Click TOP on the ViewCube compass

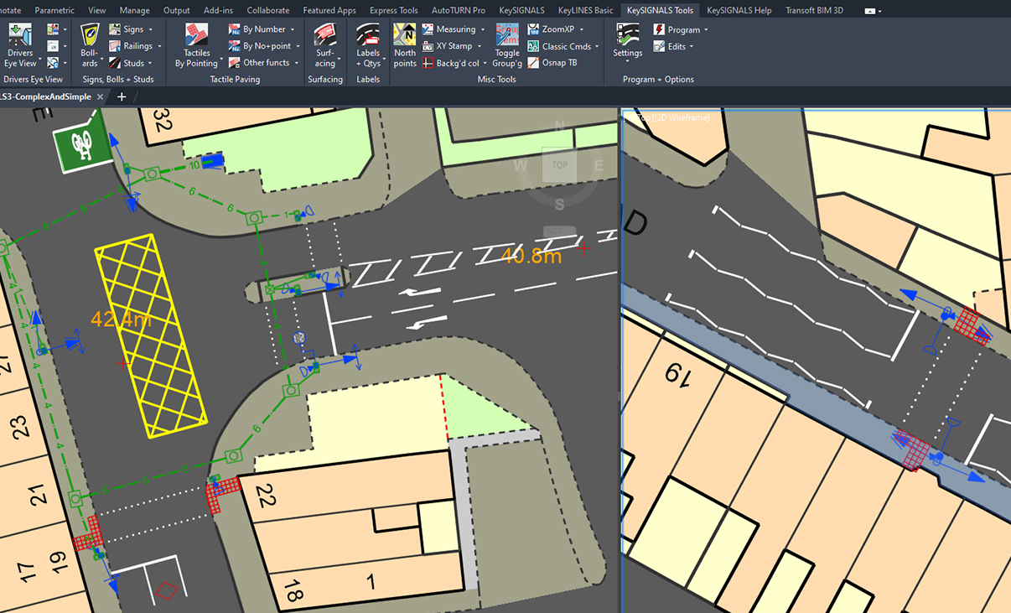(x=559, y=165)
